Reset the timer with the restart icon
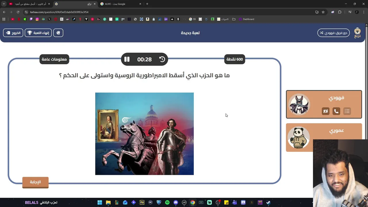The width and height of the screenshot is (368, 207). point(162,59)
